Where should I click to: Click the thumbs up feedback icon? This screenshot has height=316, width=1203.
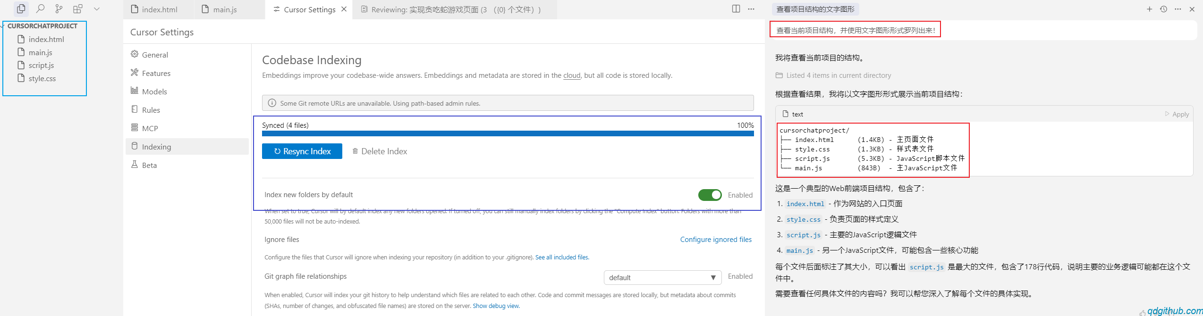1142,313
